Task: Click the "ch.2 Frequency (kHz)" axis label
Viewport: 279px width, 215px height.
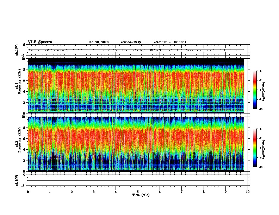Action: (18, 139)
